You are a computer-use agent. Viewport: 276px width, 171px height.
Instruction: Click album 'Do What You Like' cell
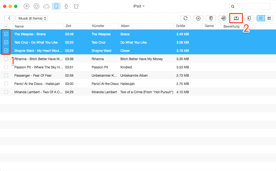(x=133, y=42)
